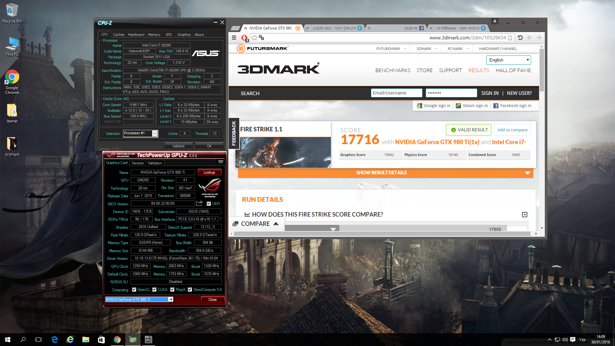Click the Opera extension icon in toolbar
This screenshot has height=346, width=615.
(x=244, y=38)
